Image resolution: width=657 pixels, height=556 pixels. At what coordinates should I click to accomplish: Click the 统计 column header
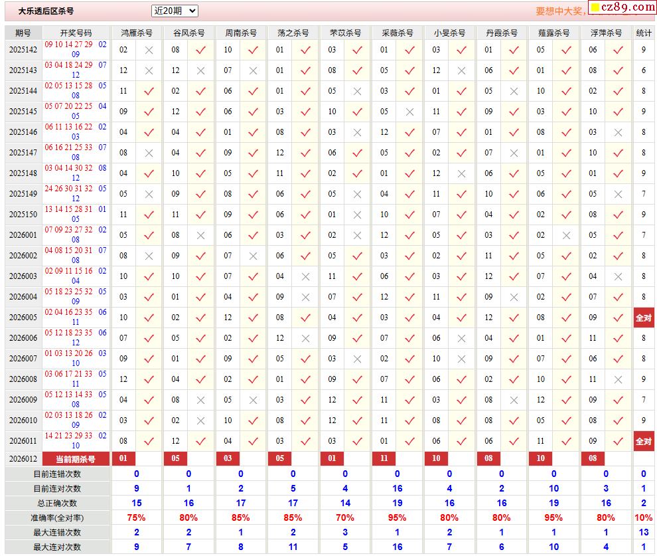click(643, 33)
